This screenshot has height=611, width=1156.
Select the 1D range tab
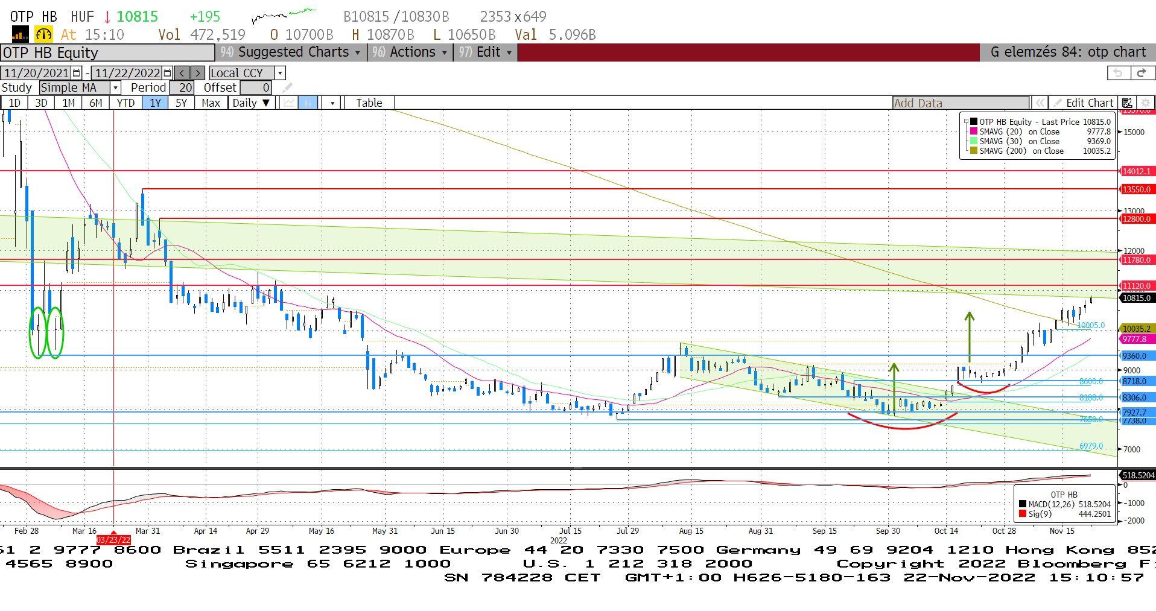pyautogui.click(x=14, y=103)
